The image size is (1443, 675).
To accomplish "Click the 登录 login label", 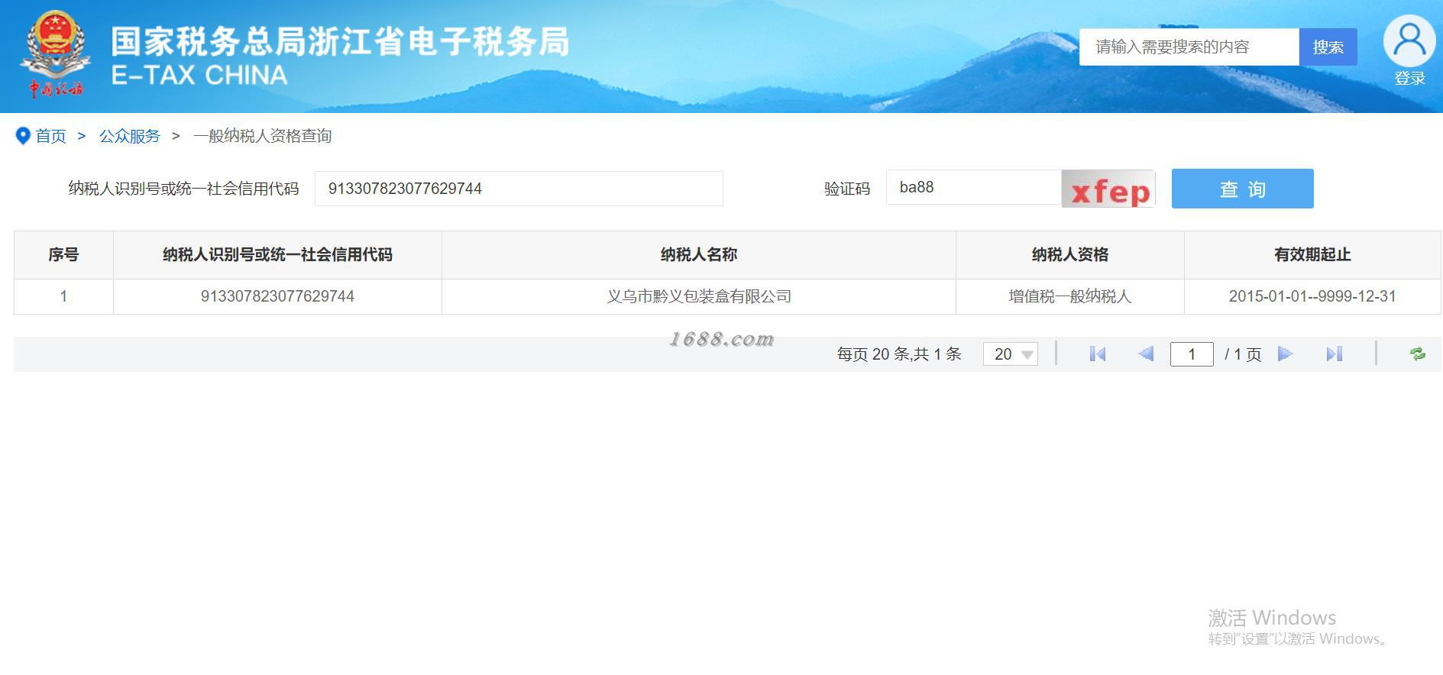I will (1409, 79).
